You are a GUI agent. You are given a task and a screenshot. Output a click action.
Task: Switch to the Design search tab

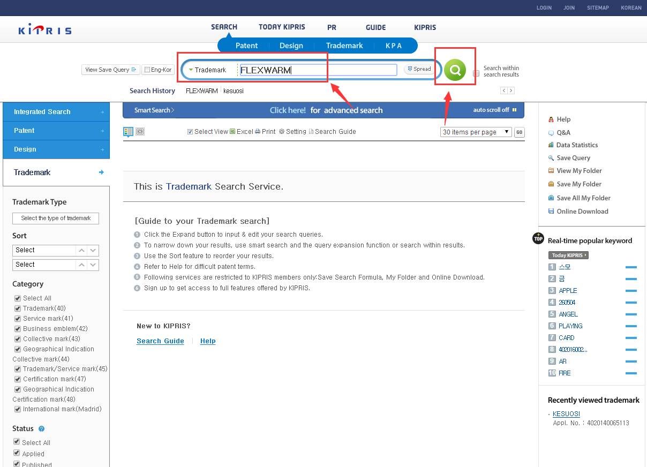pyautogui.click(x=291, y=46)
